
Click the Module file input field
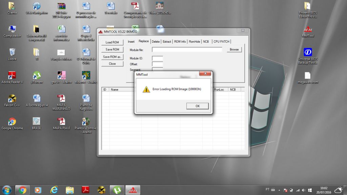[187, 50]
